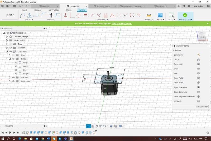
Task: Select the Body5 item in browser
Action: point(26,74)
